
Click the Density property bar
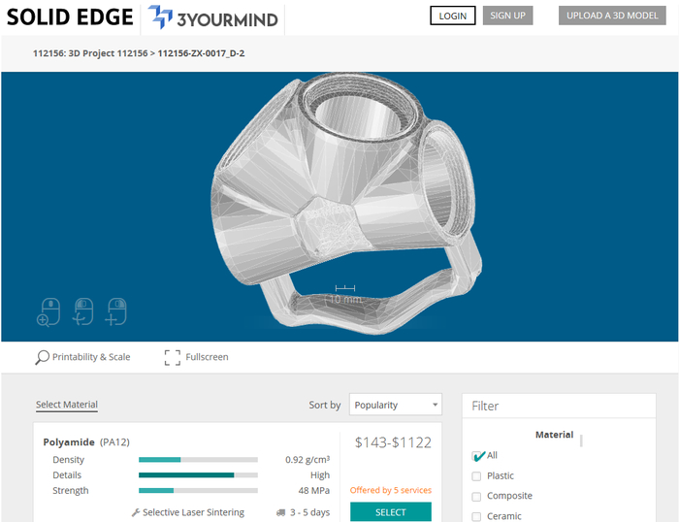point(198,460)
